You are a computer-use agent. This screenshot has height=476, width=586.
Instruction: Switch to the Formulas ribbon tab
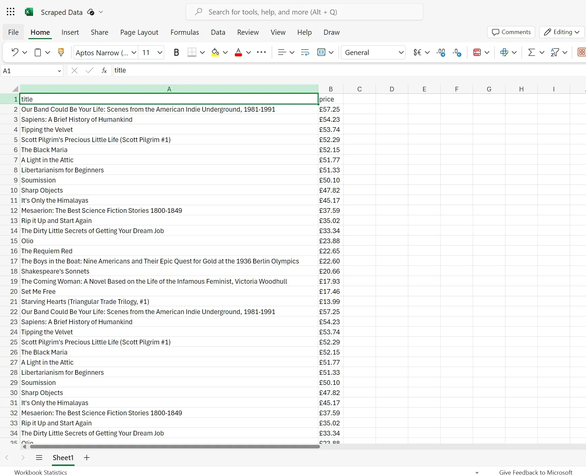(185, 32)
